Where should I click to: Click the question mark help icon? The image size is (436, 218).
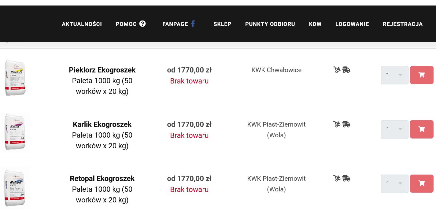(142, 24)
